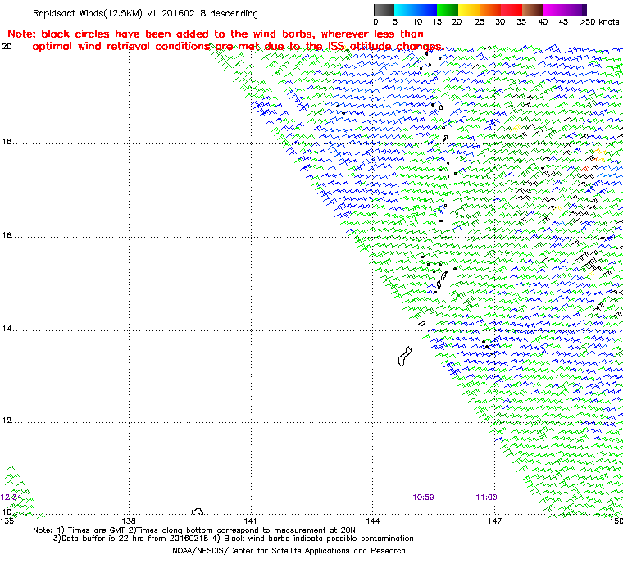Viewport: 623px width, 564px height.
Task: Click the '141' longitude label on bottom axis
Action: point(251,521)
